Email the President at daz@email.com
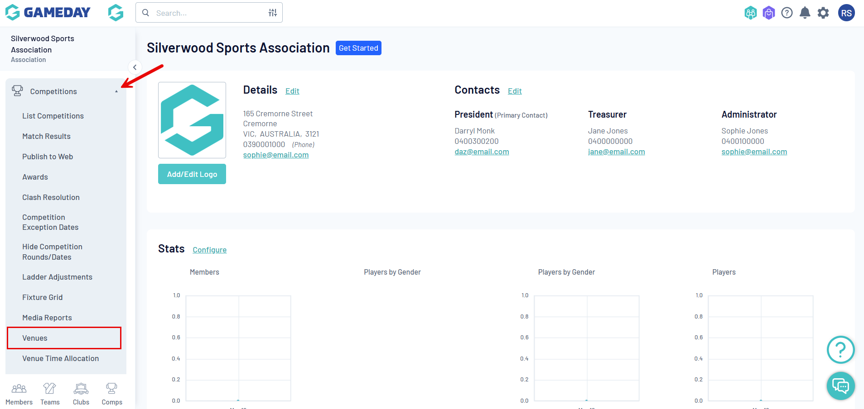The width and height of the screenshot is (864, 409). [x=482, y=152]
